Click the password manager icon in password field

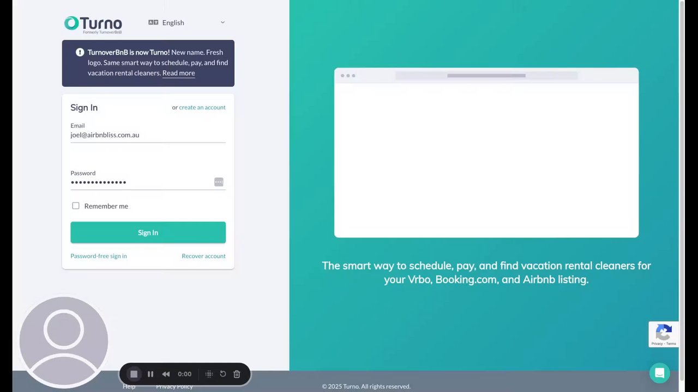(x=219, y=182)
